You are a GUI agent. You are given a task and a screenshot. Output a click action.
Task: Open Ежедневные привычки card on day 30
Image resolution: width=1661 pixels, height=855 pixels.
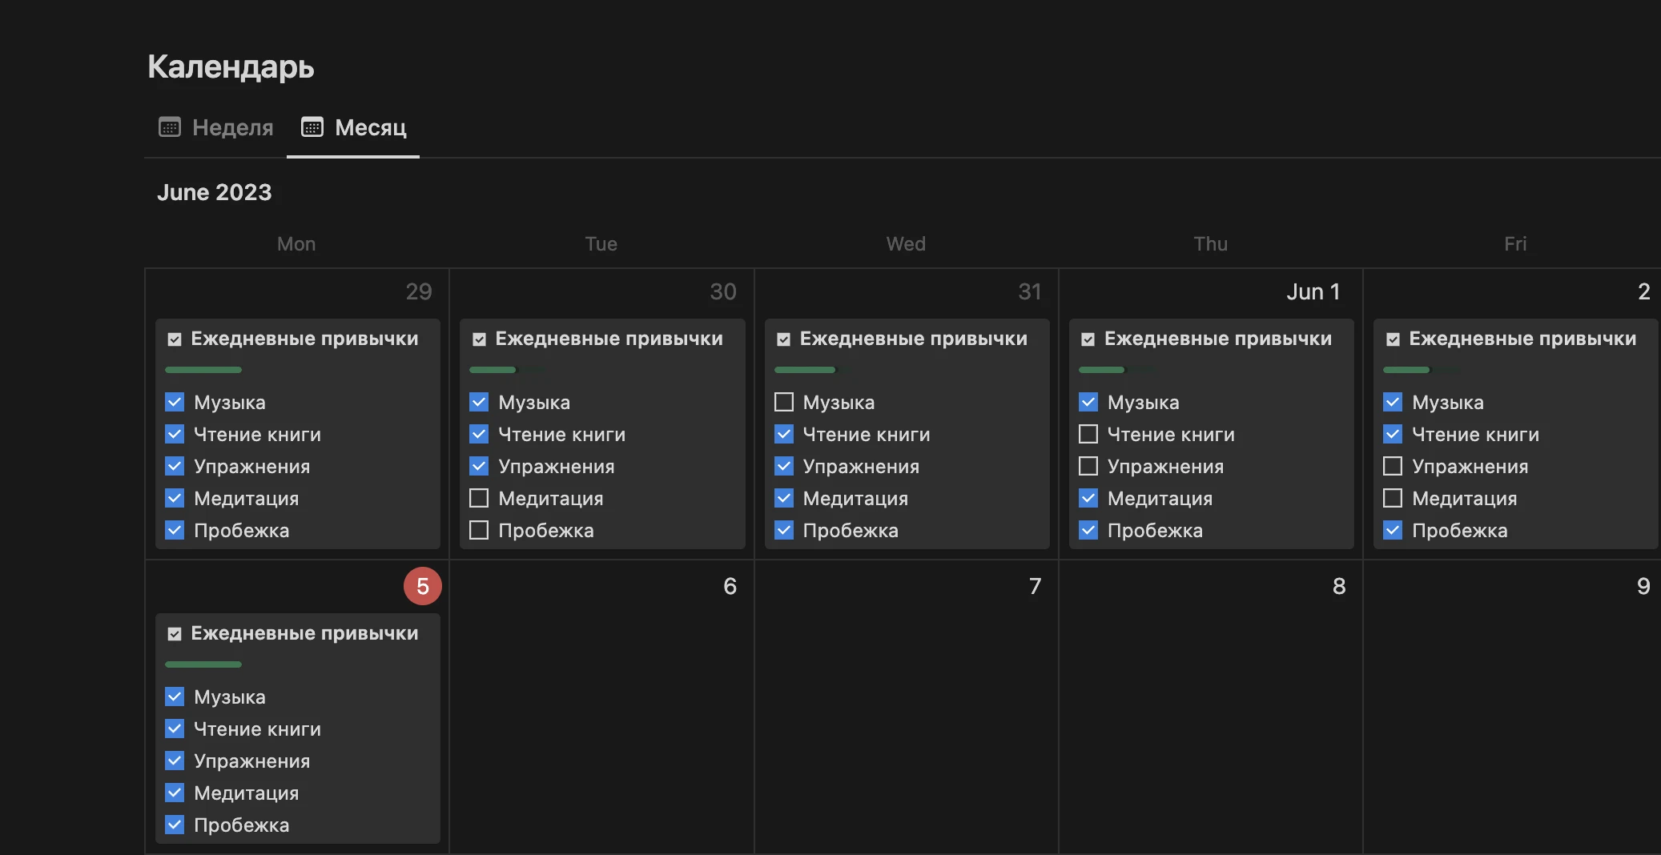coord(602,434)
